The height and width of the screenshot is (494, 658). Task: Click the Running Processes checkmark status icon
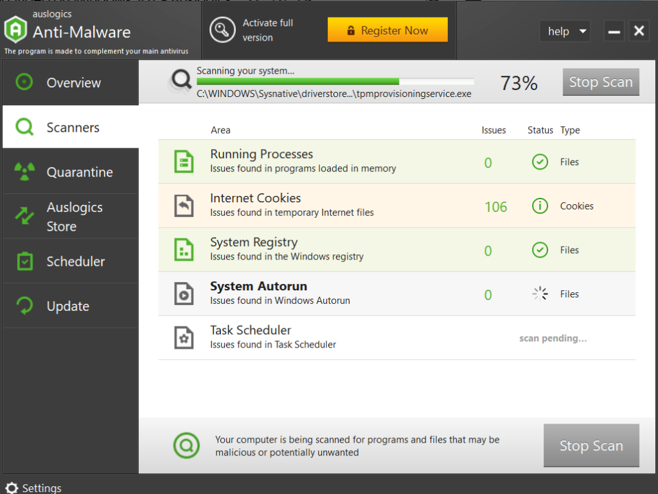tap(540, 162)
